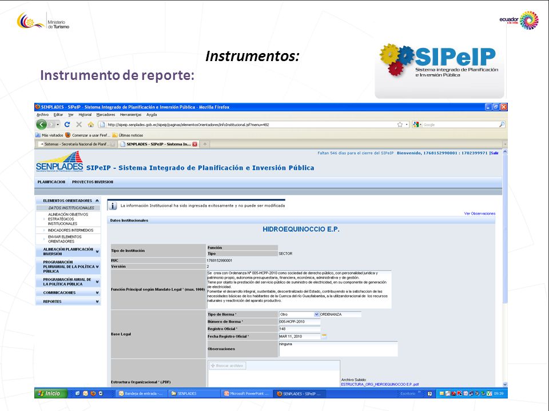Open the Editar menu
This screenshot has height=411, width=549.
coord(58,115)
